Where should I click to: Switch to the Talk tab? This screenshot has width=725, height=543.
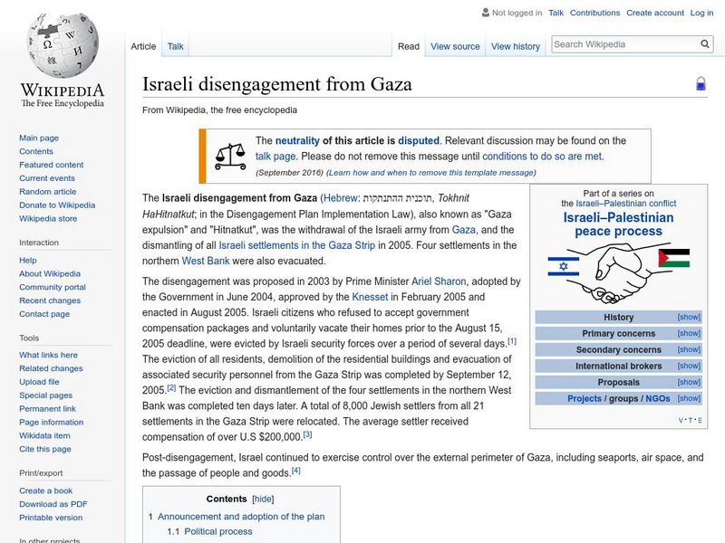174,45
